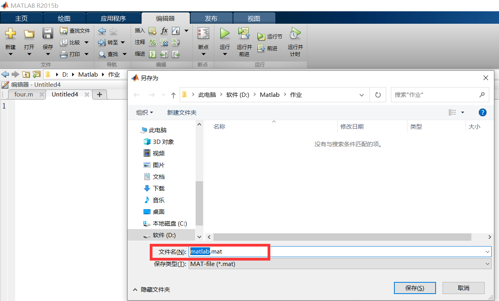Click the forward arrow in Navigate (导航) group
499x301 pixels.
pyautogui.click(x=113, y=31)
